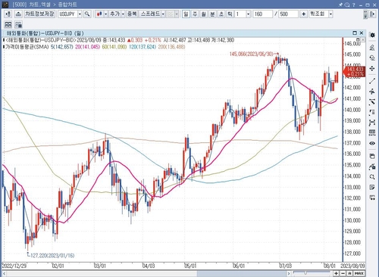Click the bar-pattern tool in the sidebar
379x277 pixels.
[x=372, y=113]
